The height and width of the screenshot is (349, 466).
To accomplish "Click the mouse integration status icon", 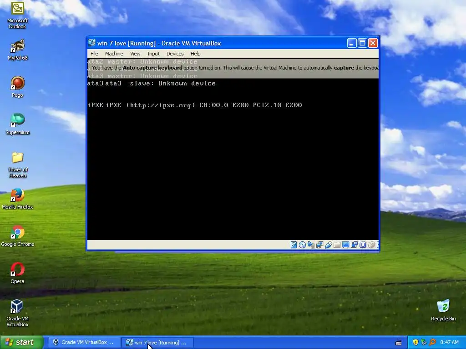I will click(x=371, y=245).
